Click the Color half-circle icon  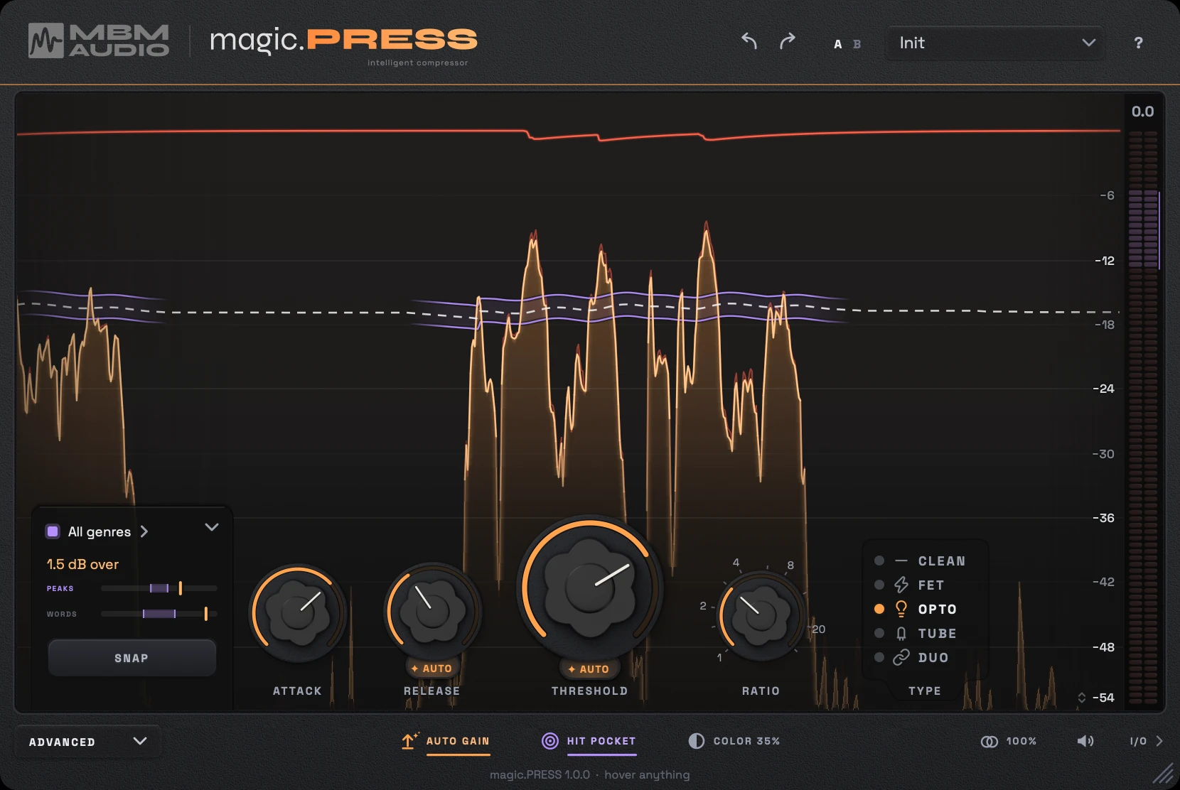(696, 741)
